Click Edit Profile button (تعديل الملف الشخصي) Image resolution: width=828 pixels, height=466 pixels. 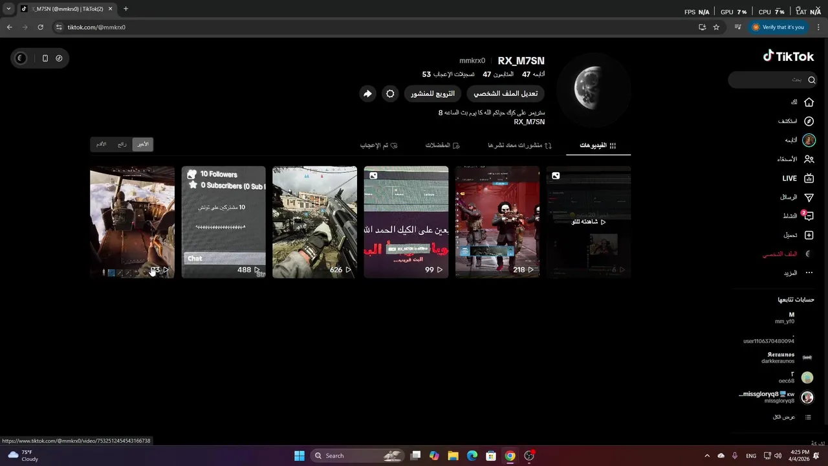[x=505, y=94]
